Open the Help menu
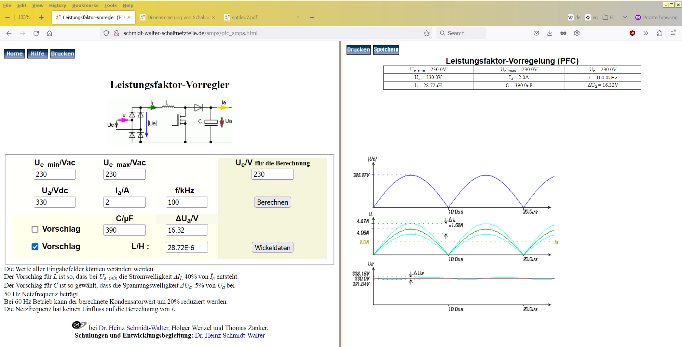Screen dimensions: 682x347 (x=128, y=5)
